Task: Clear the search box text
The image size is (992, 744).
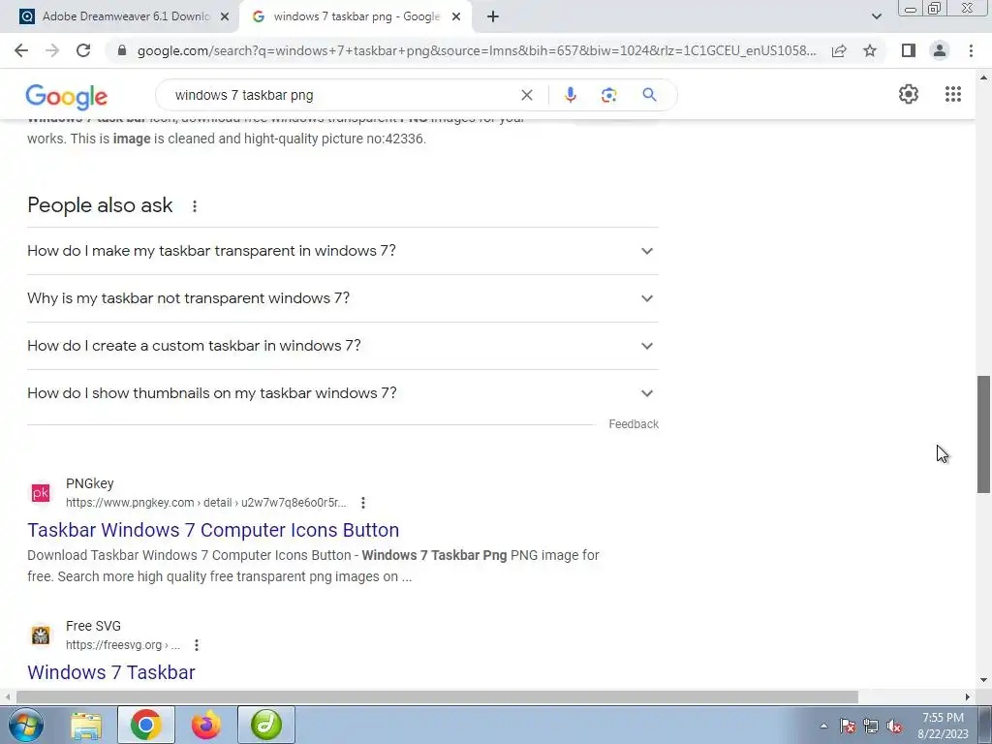Action: (x=526, y=95)
